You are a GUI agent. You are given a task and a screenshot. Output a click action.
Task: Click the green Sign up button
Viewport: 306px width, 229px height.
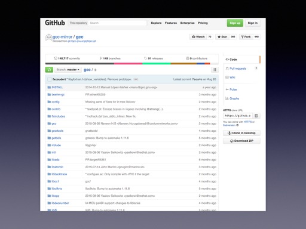[x=235, y=23]
